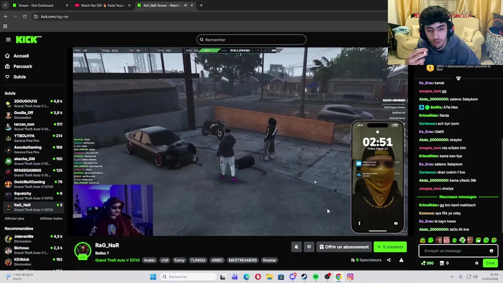503x283 pixels.
Task: Open Opera from the taskbar
Action: (258, 277)
